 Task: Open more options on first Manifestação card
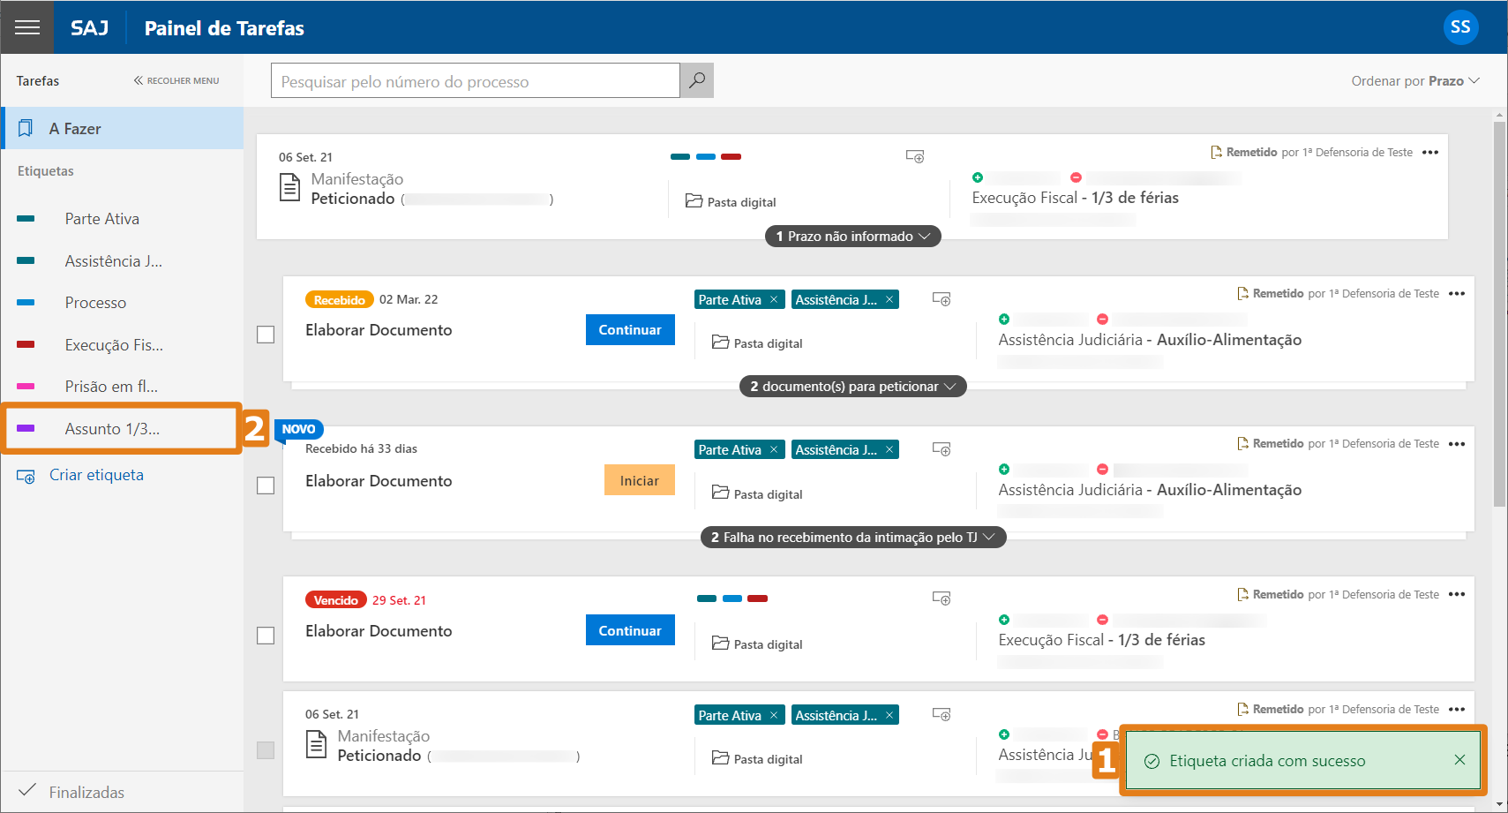(1430, 153)
